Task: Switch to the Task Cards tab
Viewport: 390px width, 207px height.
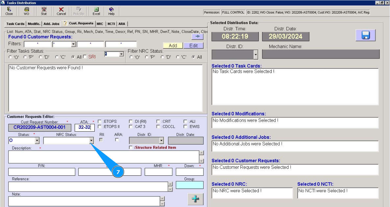Action: (x=15, y=24)
